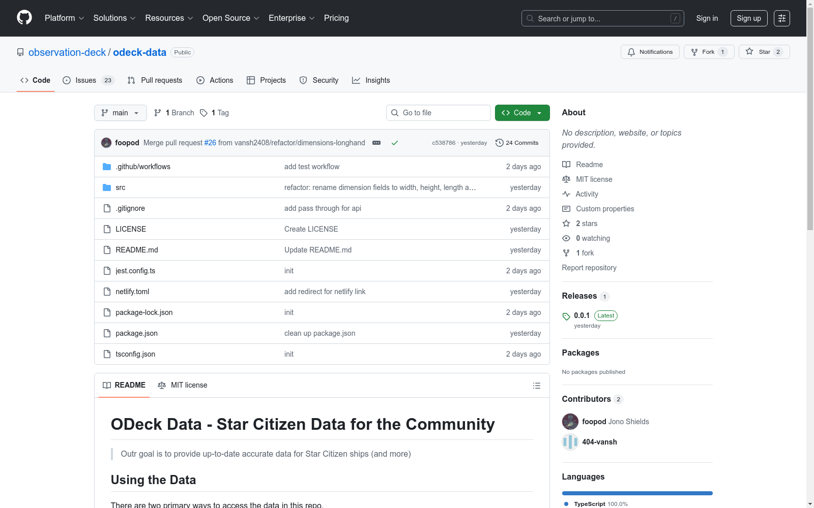Open the src folder
Screen dimensions: 814x508
121,187
